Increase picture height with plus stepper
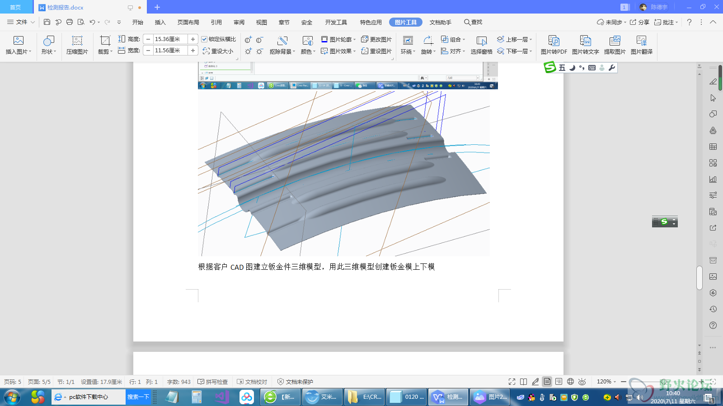The height and width of the screenshot is (406, 723). click(193, 39)
